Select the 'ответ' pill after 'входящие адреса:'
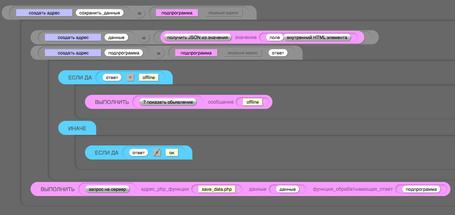This screenshot has width=455, height=215. [278, 53]
